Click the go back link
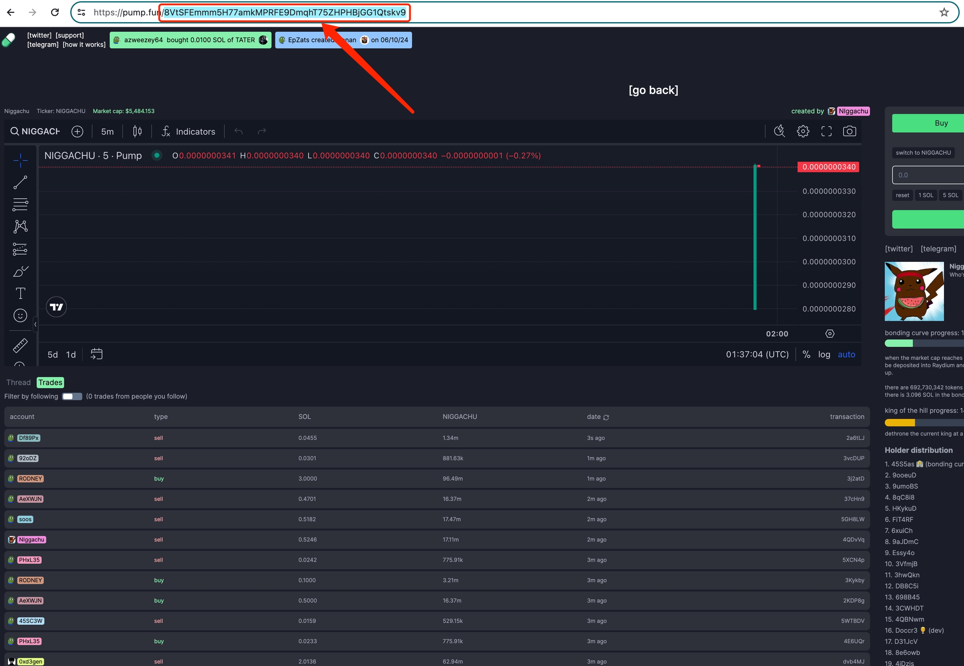The height and width of the screenshot is (666, 964). pyautogui.click(x=653, y=90)
